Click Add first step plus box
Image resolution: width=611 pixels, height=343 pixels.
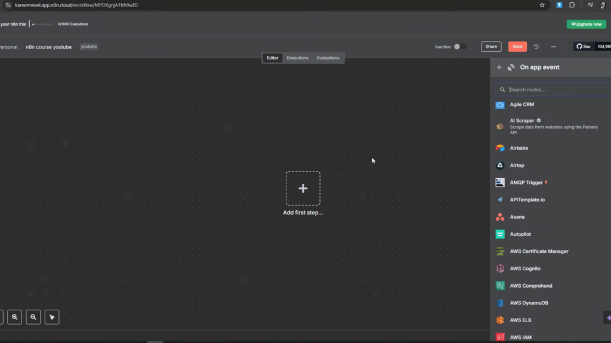coord(303,188)
